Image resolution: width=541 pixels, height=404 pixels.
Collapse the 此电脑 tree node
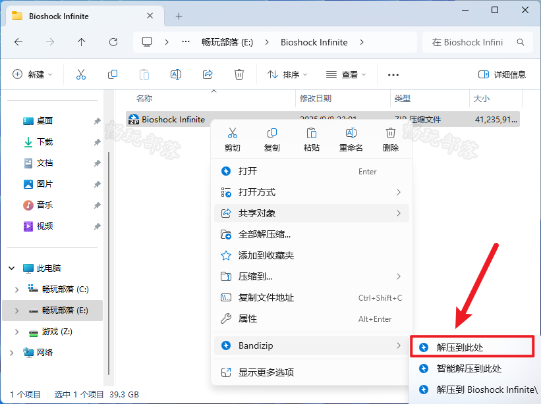point(12,268)
